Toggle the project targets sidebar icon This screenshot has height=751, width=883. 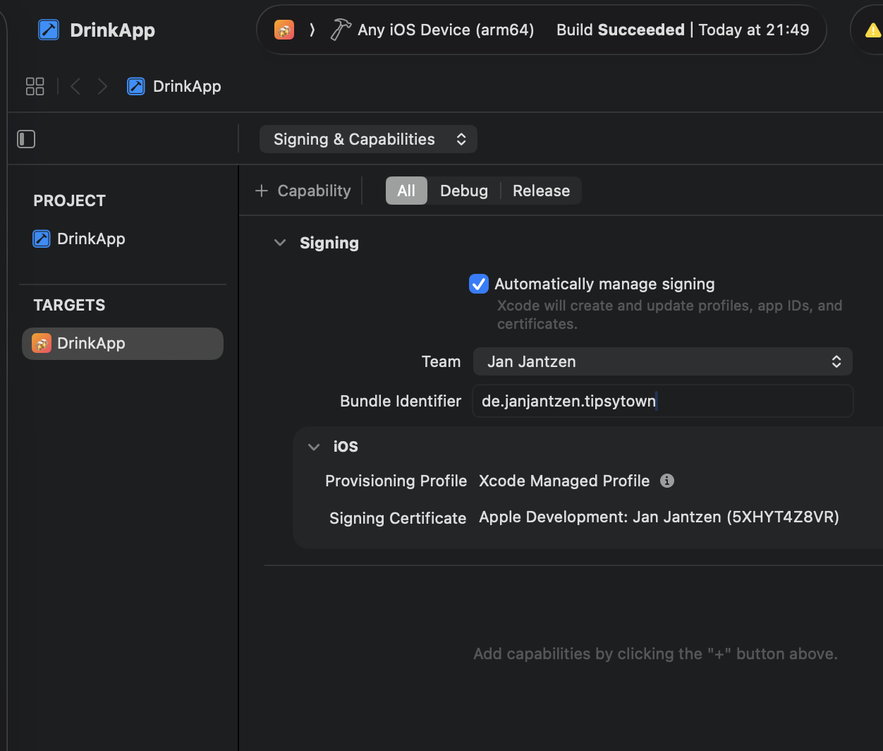coord(26,139)
